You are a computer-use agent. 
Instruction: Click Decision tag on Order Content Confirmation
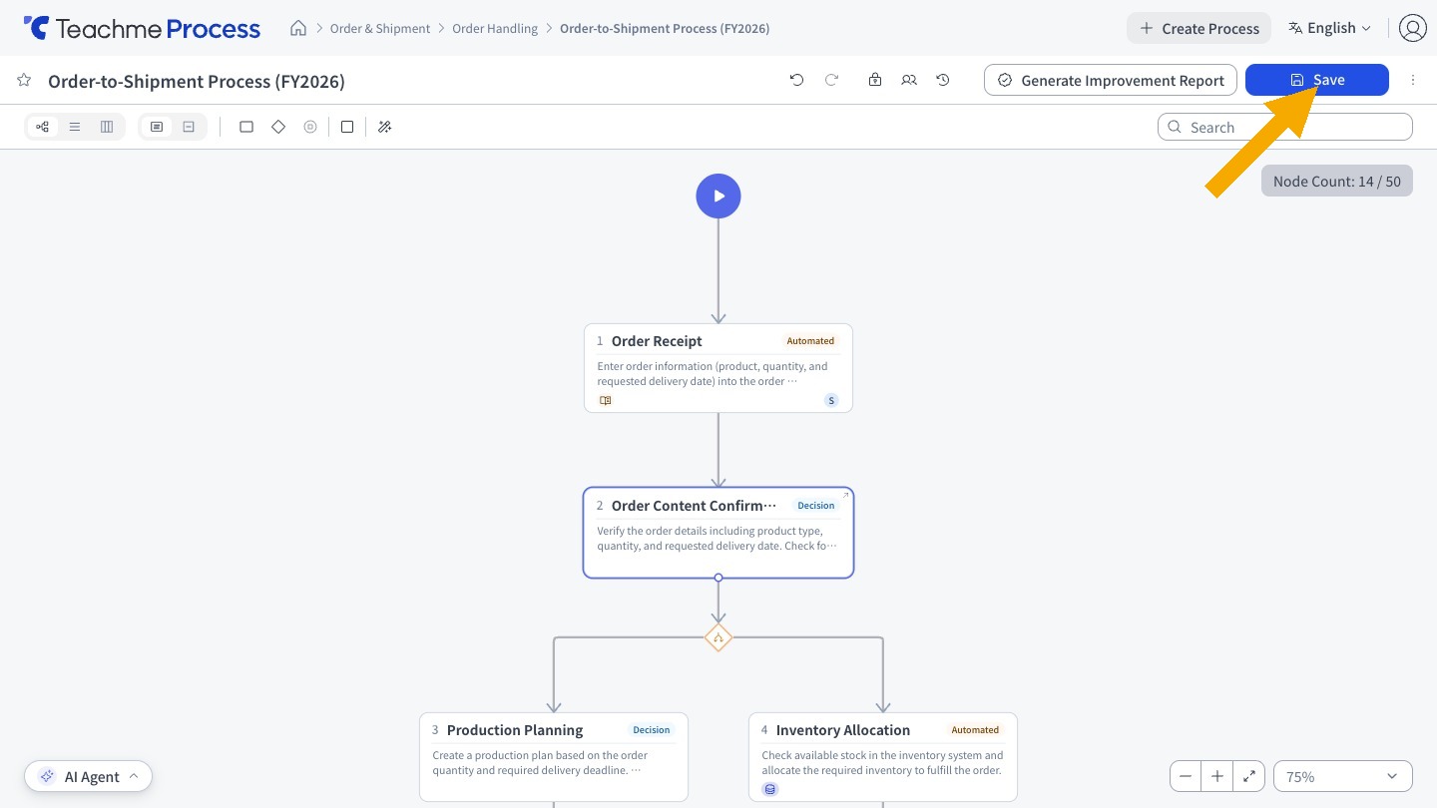pos(815,506)
